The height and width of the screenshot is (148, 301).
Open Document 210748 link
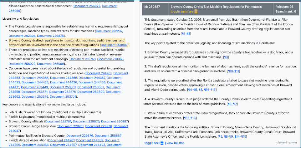click(x=82, y=59)
